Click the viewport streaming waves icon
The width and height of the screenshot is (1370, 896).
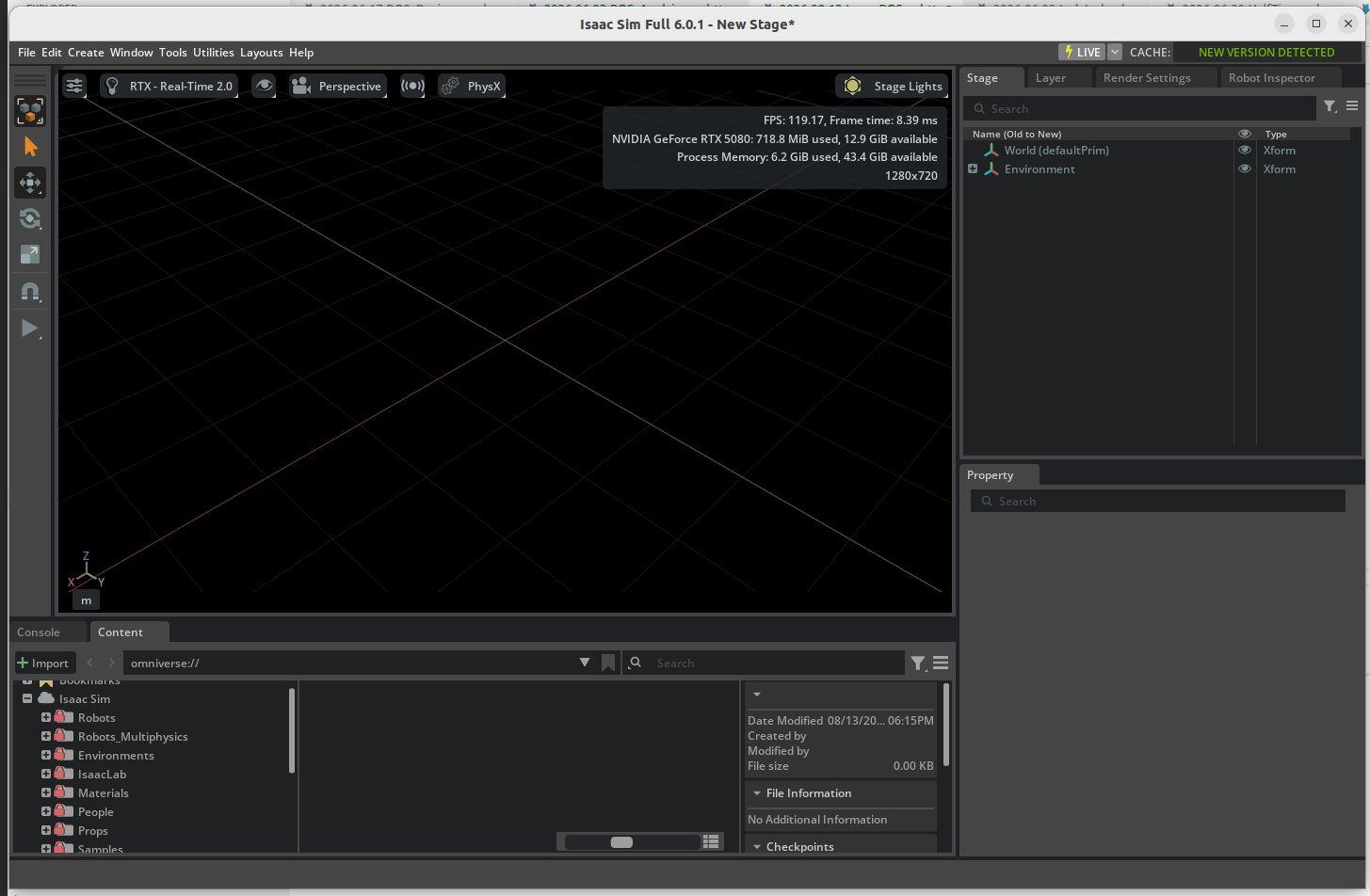[x=412, y=86]
